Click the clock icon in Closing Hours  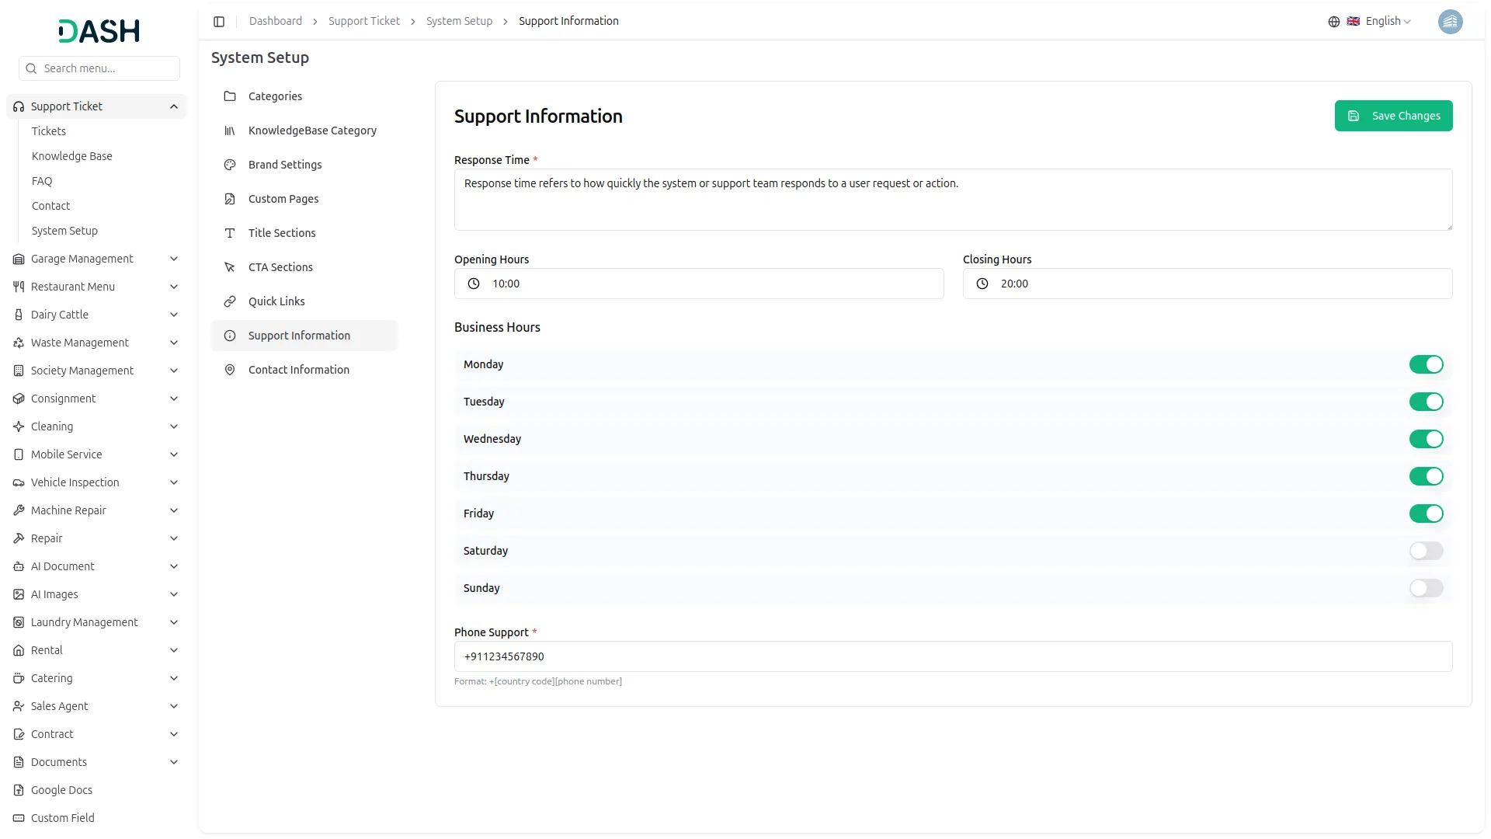pos(982,284)
